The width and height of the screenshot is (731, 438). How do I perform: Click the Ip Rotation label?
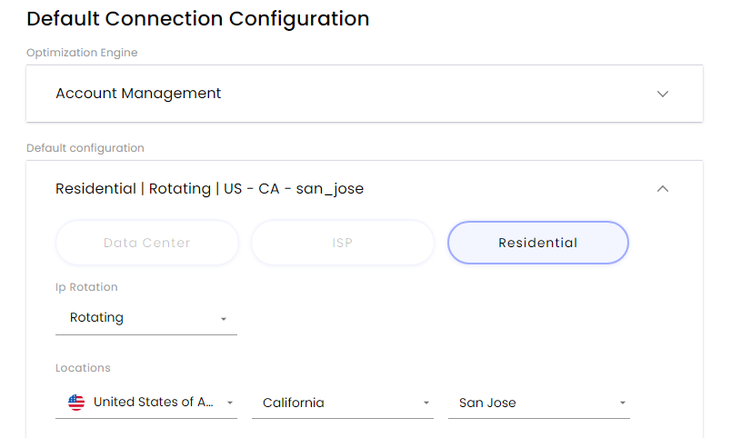[x=86, y=287]
